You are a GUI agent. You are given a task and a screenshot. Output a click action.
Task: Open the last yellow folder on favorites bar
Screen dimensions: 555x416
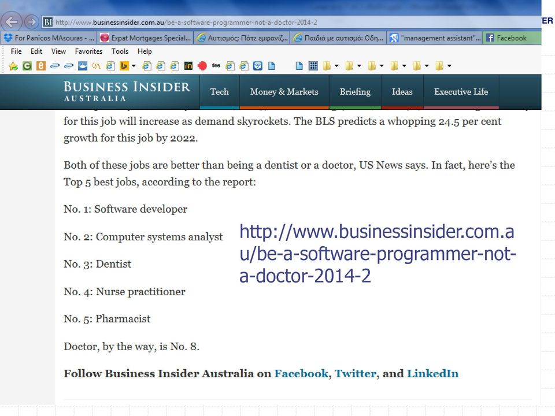click(439, 66)
